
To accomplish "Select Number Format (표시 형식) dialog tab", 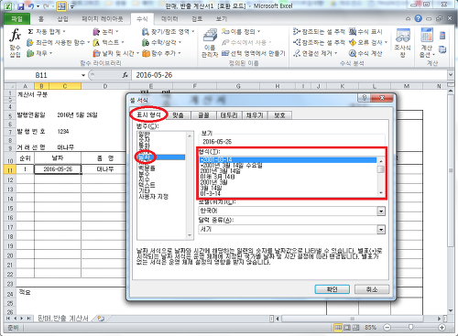I will [x=148, y=115].
